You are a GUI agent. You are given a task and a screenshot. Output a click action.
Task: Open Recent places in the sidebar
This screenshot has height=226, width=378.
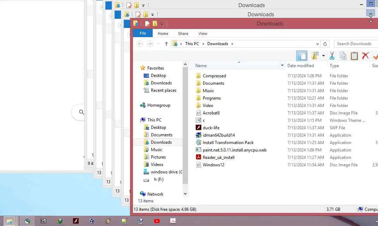click(x=163, y=90)
